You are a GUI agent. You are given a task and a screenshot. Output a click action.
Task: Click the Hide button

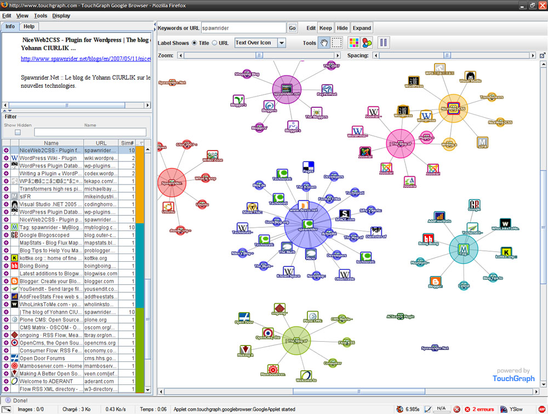(342, 28)
